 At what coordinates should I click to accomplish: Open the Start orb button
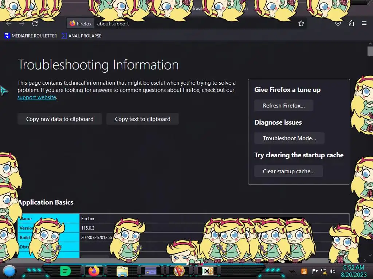click(x=9, y=272)
